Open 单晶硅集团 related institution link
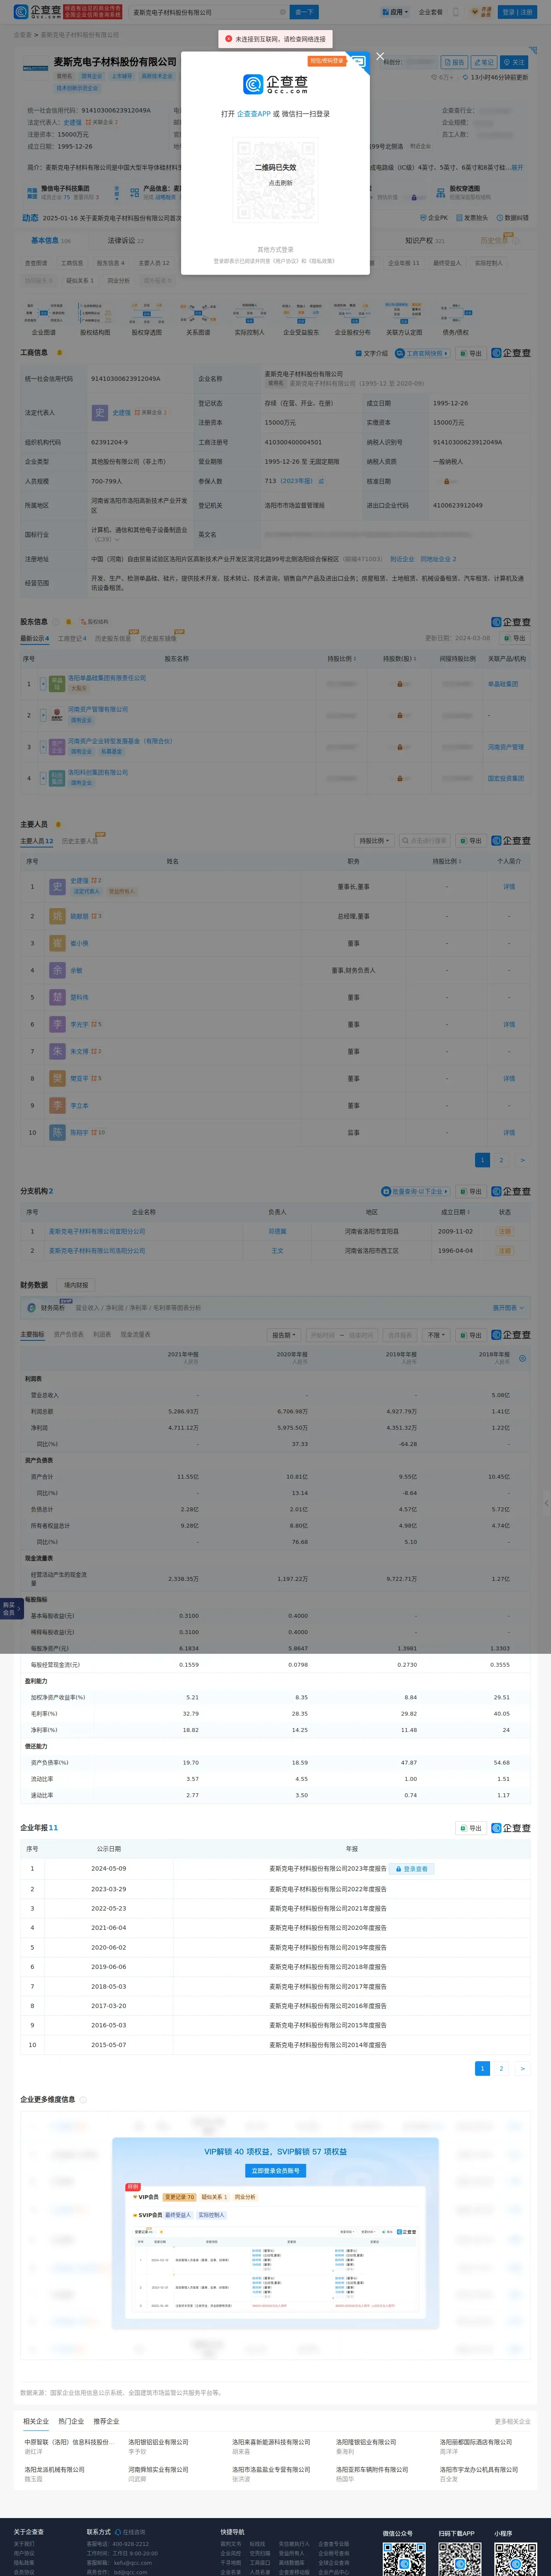 click(x=503, y=684)
